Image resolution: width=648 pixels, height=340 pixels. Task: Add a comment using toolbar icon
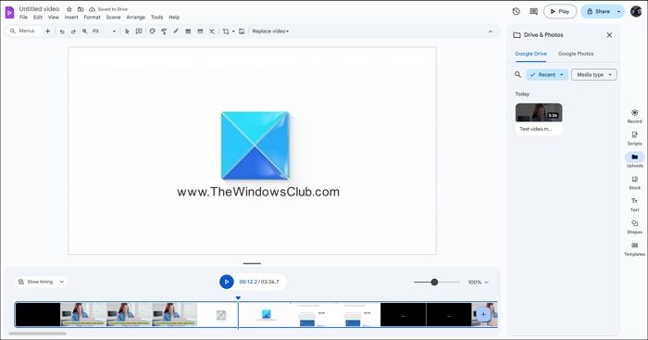tap(139, 31)
